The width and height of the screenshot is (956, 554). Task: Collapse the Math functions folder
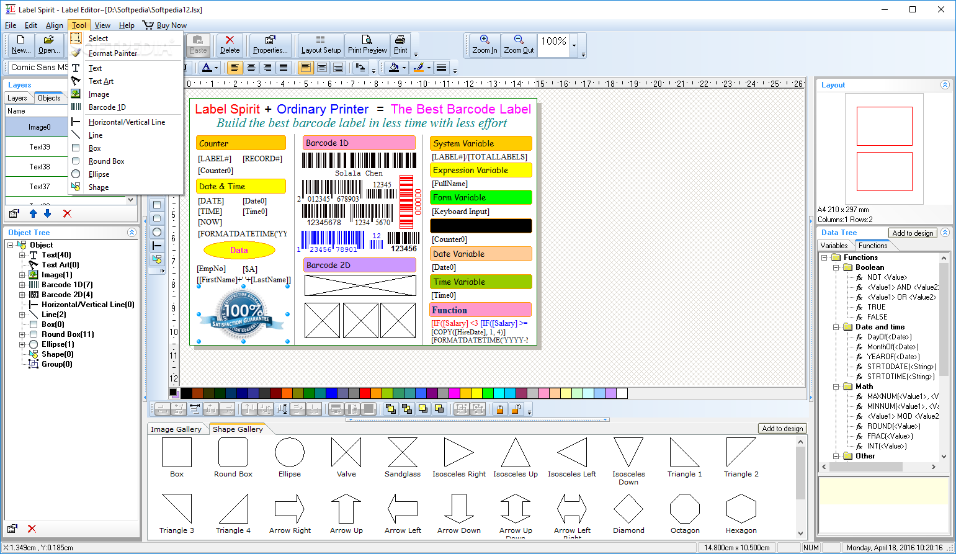pos(836,386)
